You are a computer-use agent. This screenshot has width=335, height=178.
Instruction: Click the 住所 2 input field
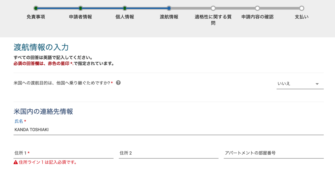pos(169,153)
